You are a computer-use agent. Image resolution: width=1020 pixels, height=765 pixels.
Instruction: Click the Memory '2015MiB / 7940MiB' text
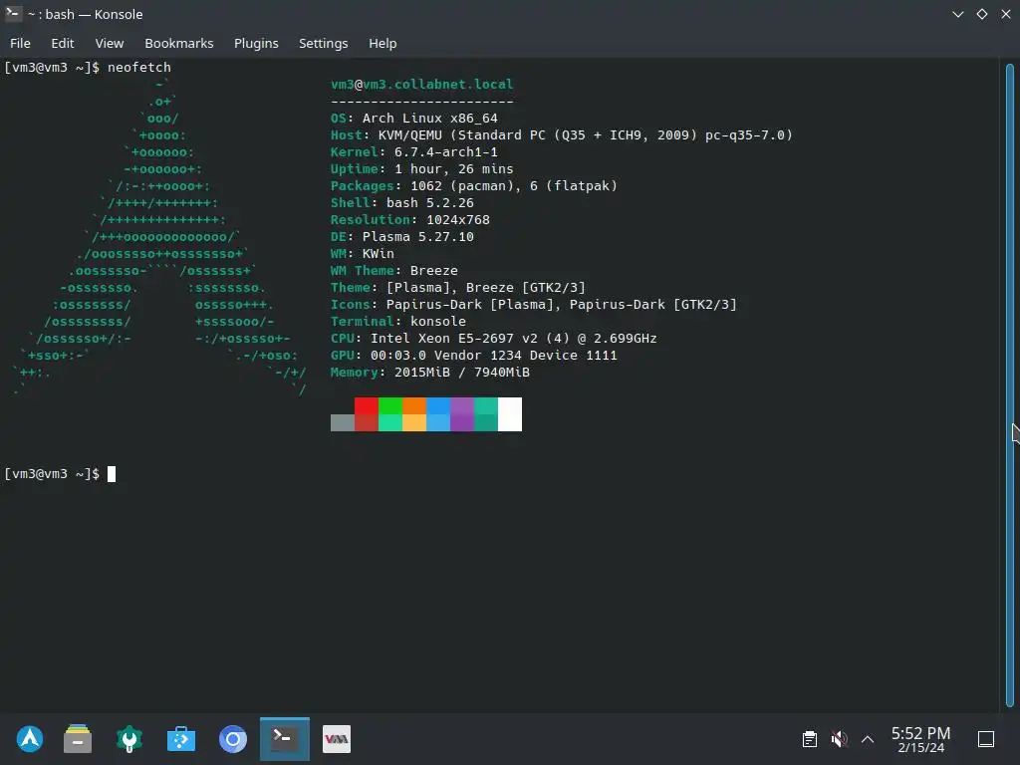(x=462, y=372)
